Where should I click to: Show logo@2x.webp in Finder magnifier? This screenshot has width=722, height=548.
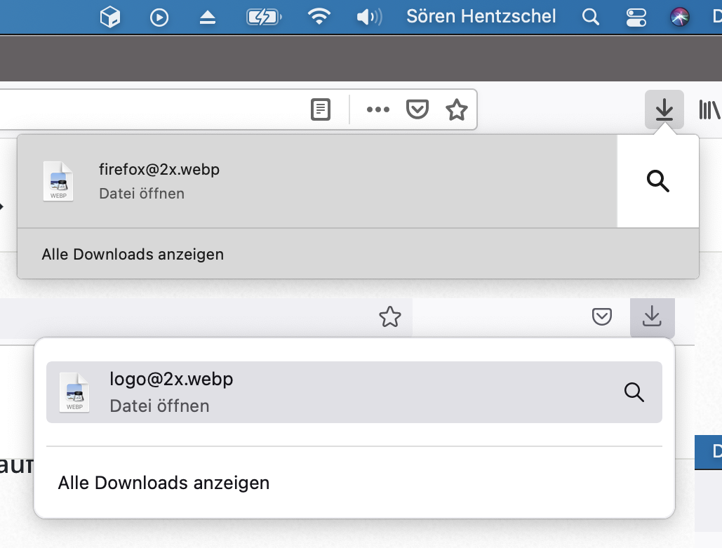click(x=634, y=392)
